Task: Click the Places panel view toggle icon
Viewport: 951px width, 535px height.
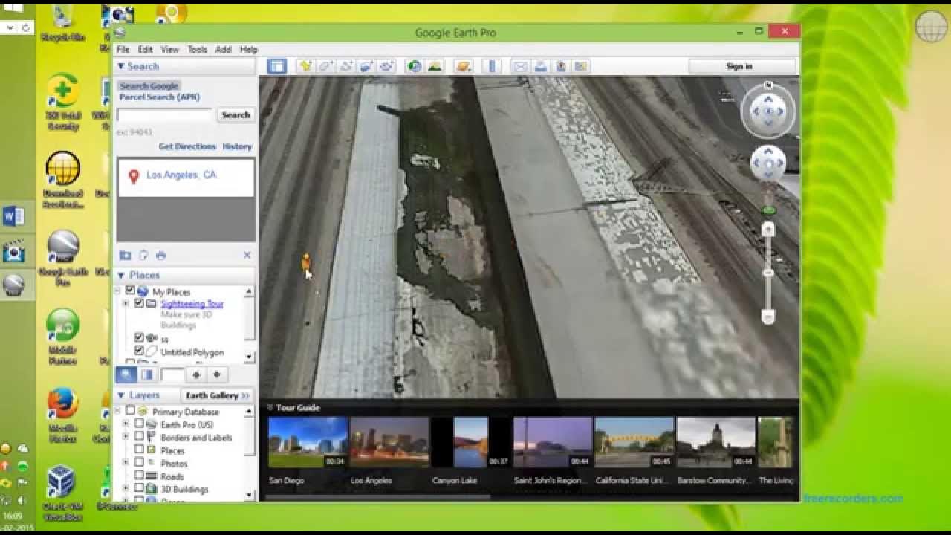Action: 147,374
